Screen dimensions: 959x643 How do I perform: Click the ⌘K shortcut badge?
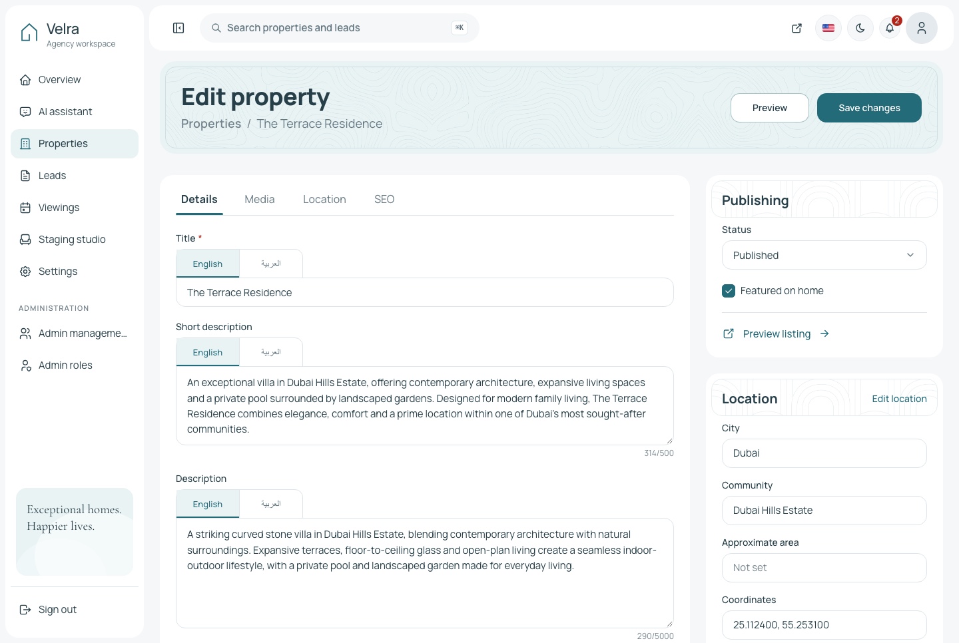pos(460,28)
